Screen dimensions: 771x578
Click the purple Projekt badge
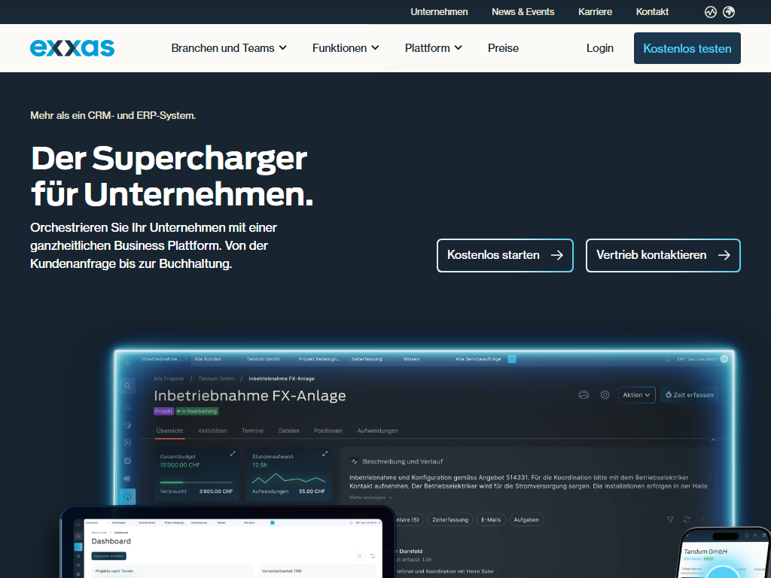pyautogui.click(x=163, y=411)
